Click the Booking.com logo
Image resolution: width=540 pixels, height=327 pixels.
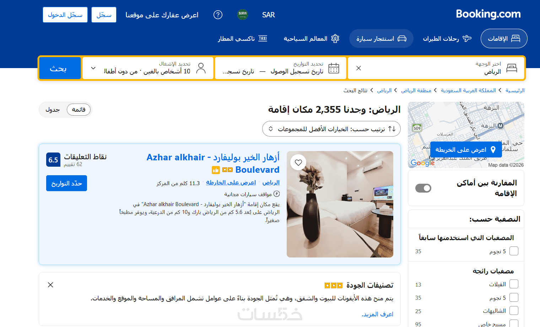[x=488, y=14]
